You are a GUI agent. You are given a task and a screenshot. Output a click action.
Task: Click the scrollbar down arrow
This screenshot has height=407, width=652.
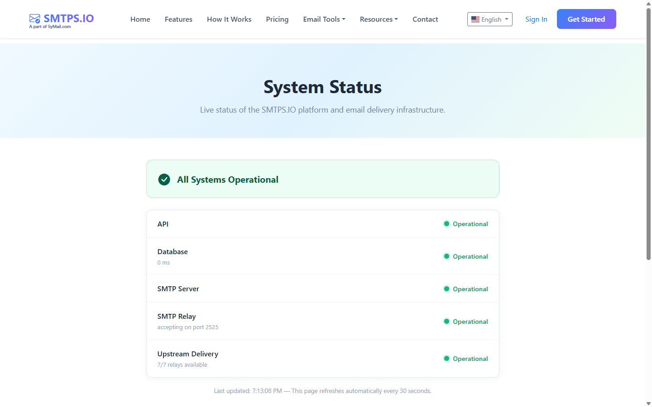648,403
